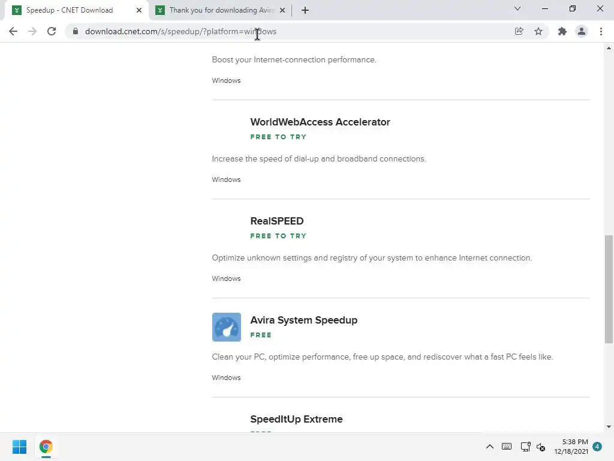Open Avira System Speedup listing
Viewport: 614px width, 461px height.
(x=303, y=320)
